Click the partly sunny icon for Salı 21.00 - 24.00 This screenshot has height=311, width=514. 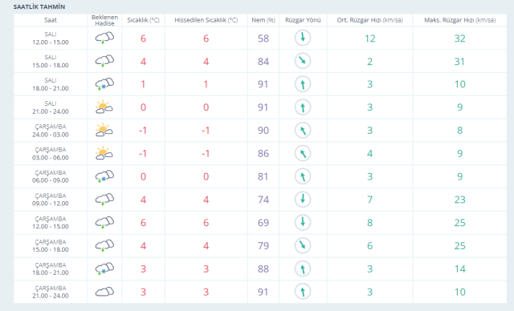click(104, 107)
